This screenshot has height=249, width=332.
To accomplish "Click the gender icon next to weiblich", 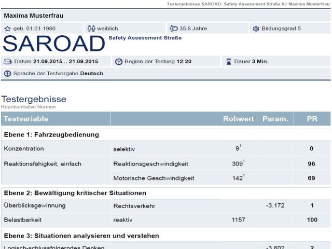I will 91,29.
